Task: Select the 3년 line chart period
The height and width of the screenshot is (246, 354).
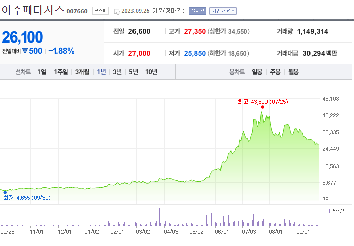Action: [x=117, y=72]
